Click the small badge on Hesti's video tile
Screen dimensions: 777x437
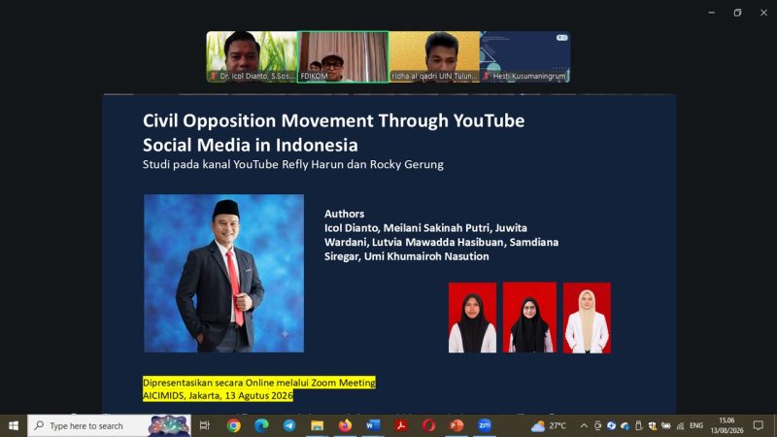(562, 38)
